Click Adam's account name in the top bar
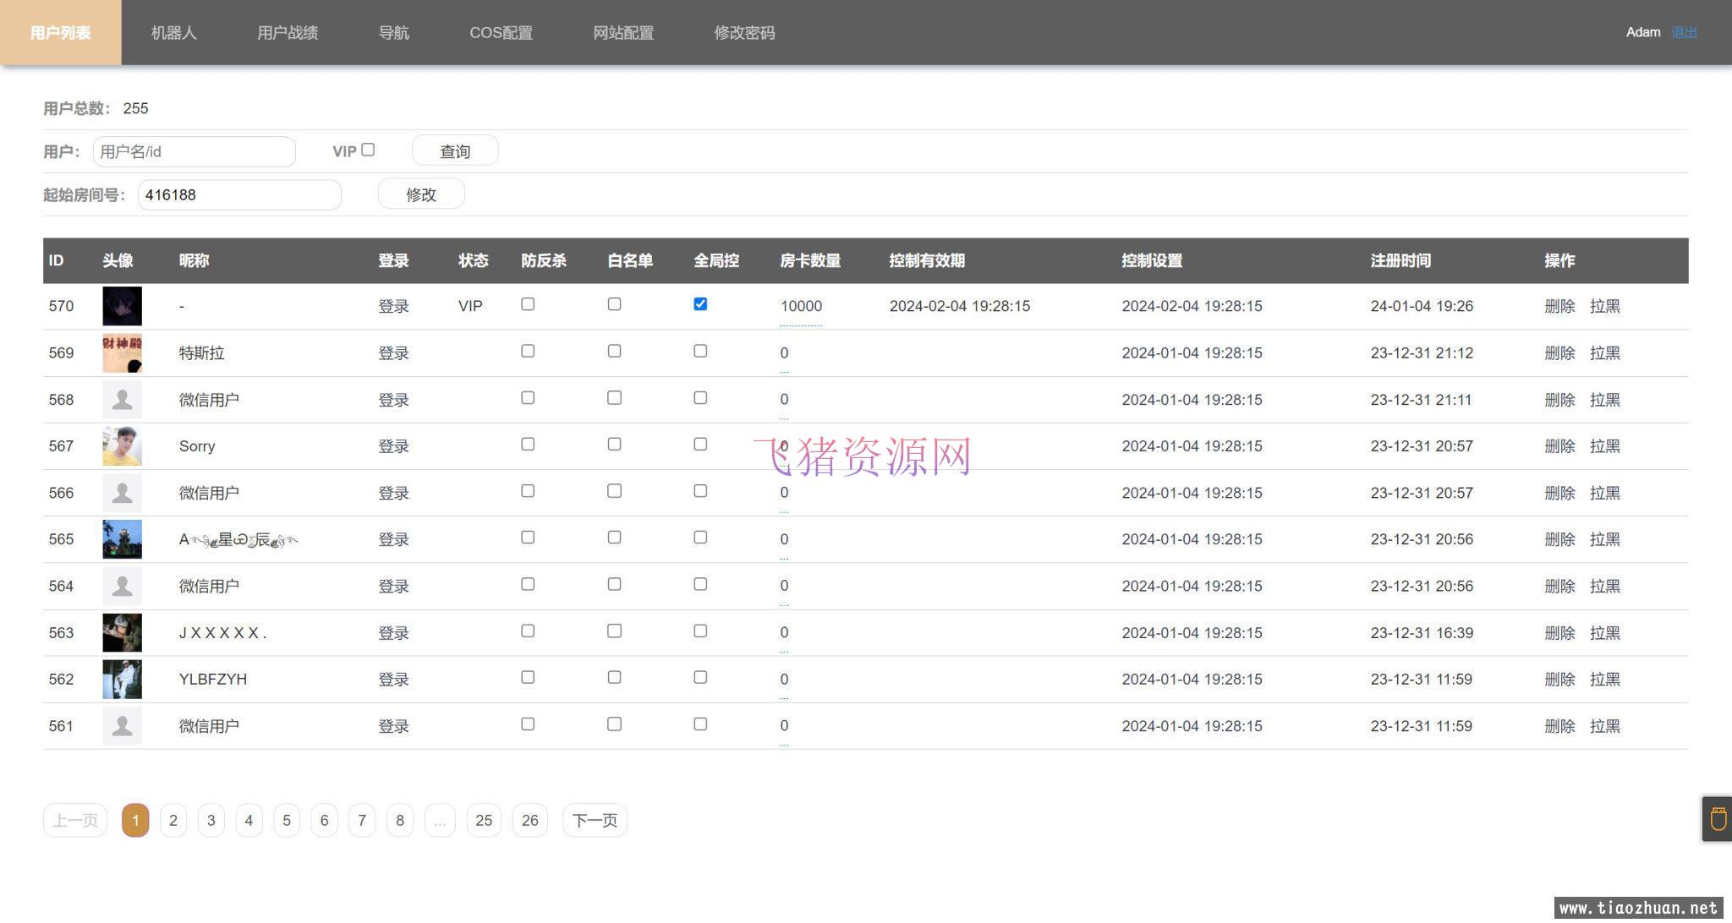Image resolution: width=1732 pixels, height=923 pixels. pyautogui.click(x=1642, y=31)
